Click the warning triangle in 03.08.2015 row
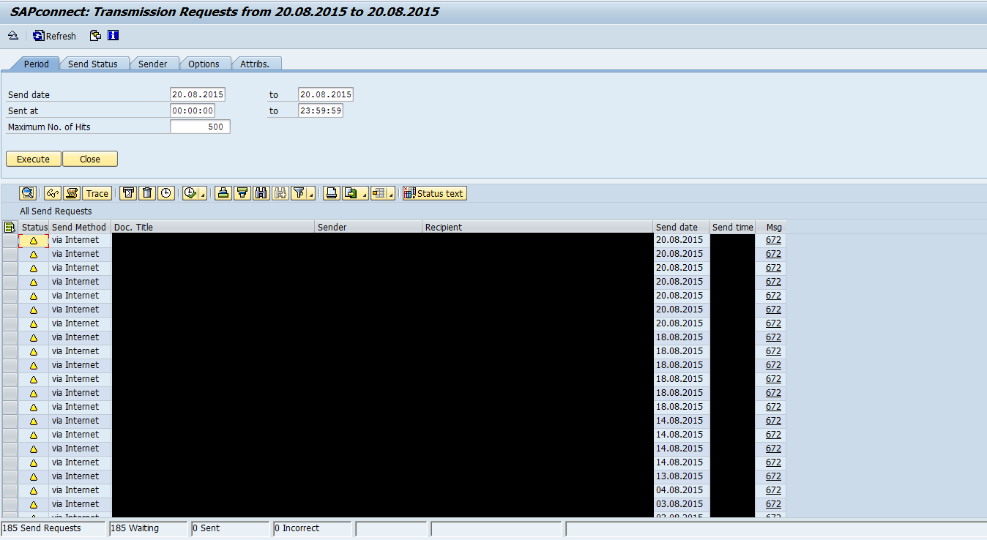The image size is (987, 540). (x=34, y=505)
